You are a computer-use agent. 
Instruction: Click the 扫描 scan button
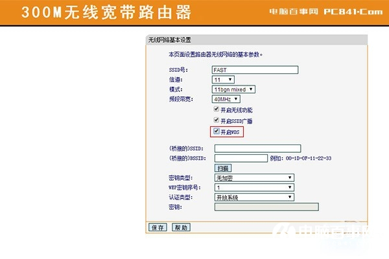coord(223,168)
